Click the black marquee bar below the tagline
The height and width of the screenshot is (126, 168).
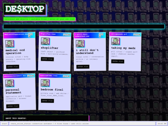click(x=84, y=26)
